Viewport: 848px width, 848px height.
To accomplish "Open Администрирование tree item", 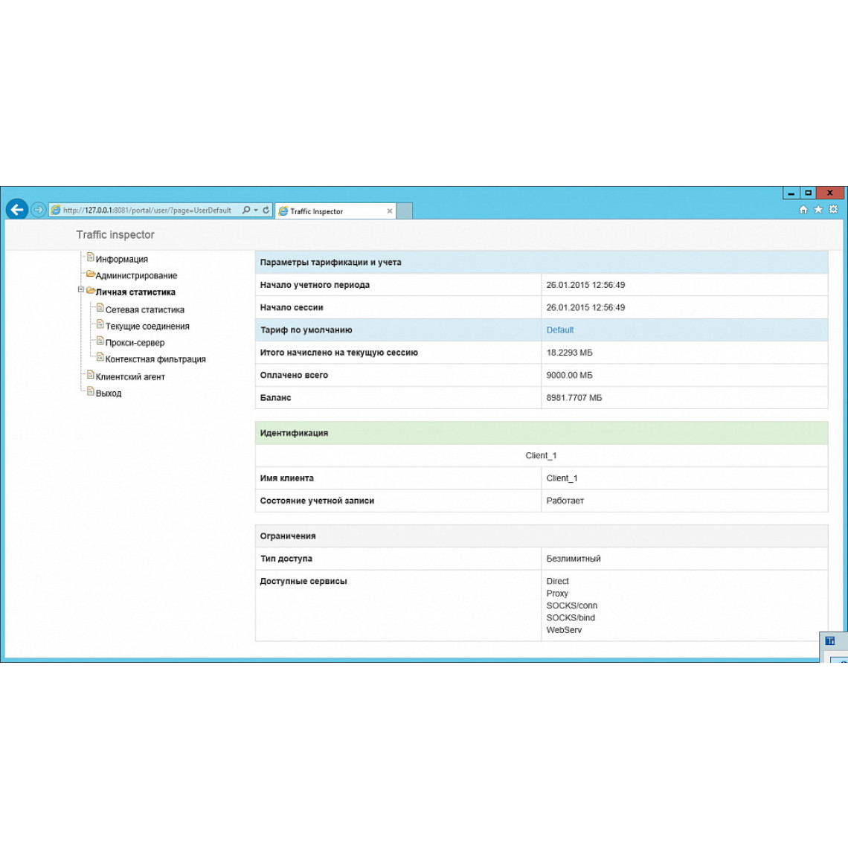I will point(136,275).
